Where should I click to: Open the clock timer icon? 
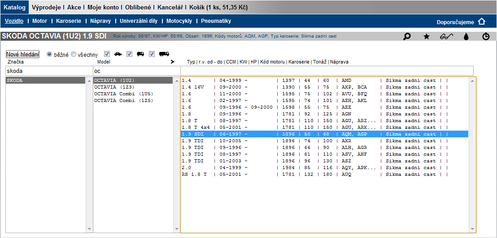tap(486, 37)
